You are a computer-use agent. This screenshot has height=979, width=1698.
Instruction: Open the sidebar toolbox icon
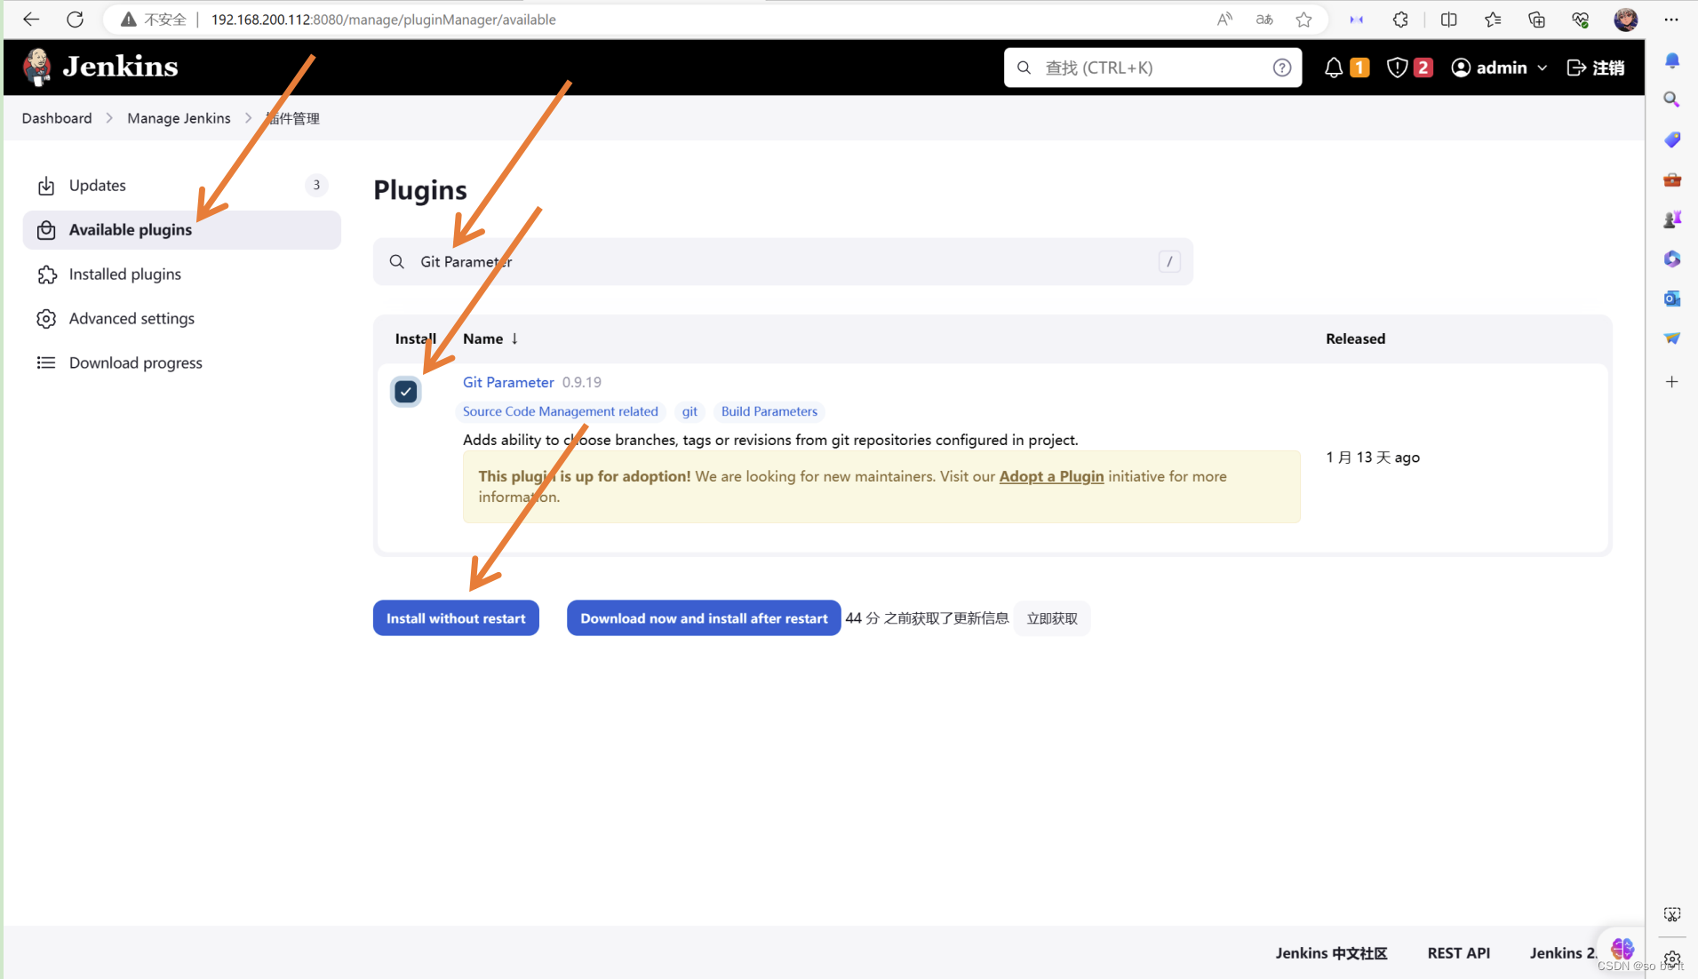[1671, 179]
